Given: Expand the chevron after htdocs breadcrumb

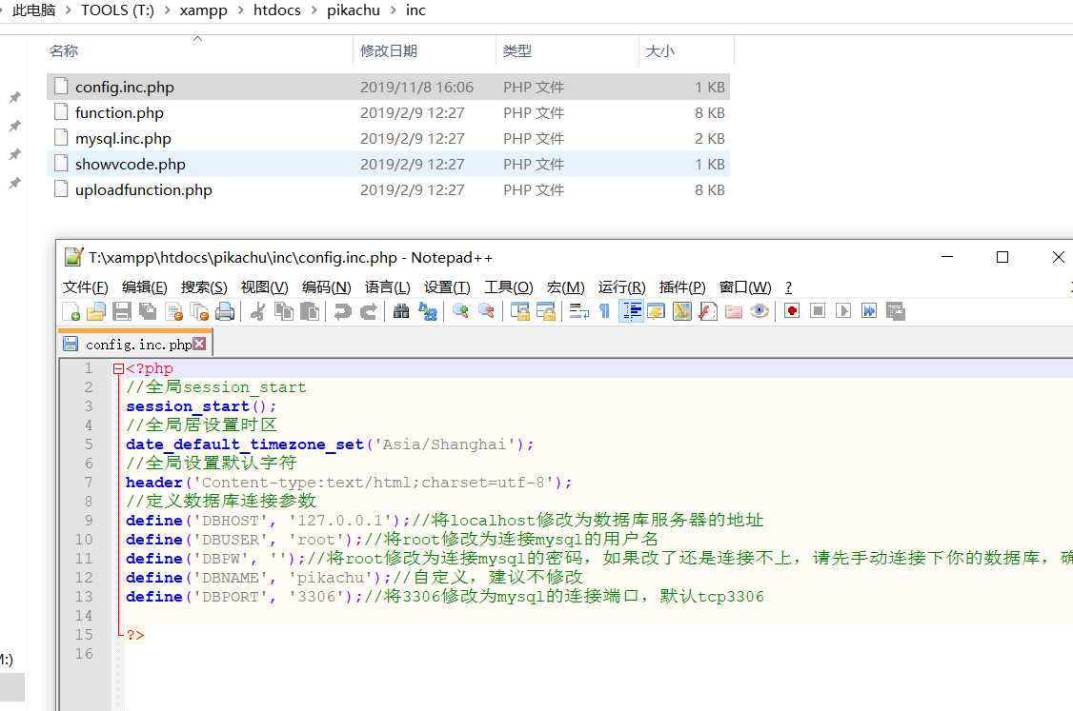Looking at the screenshot, I should [314, 10].
